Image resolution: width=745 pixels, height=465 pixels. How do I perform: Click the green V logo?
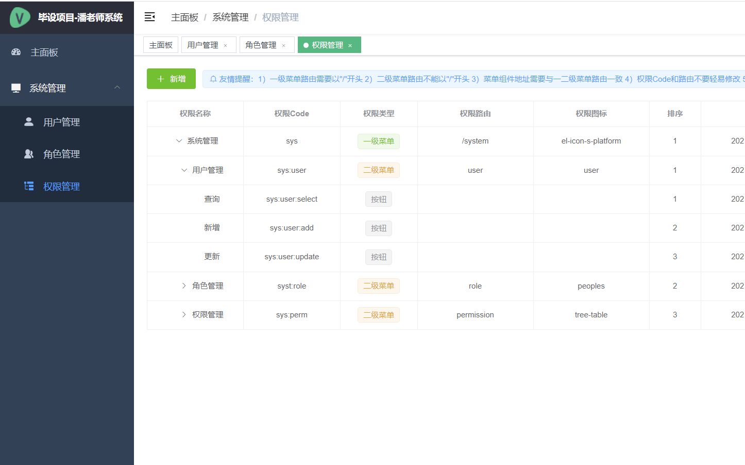click(x=20, y=17)
